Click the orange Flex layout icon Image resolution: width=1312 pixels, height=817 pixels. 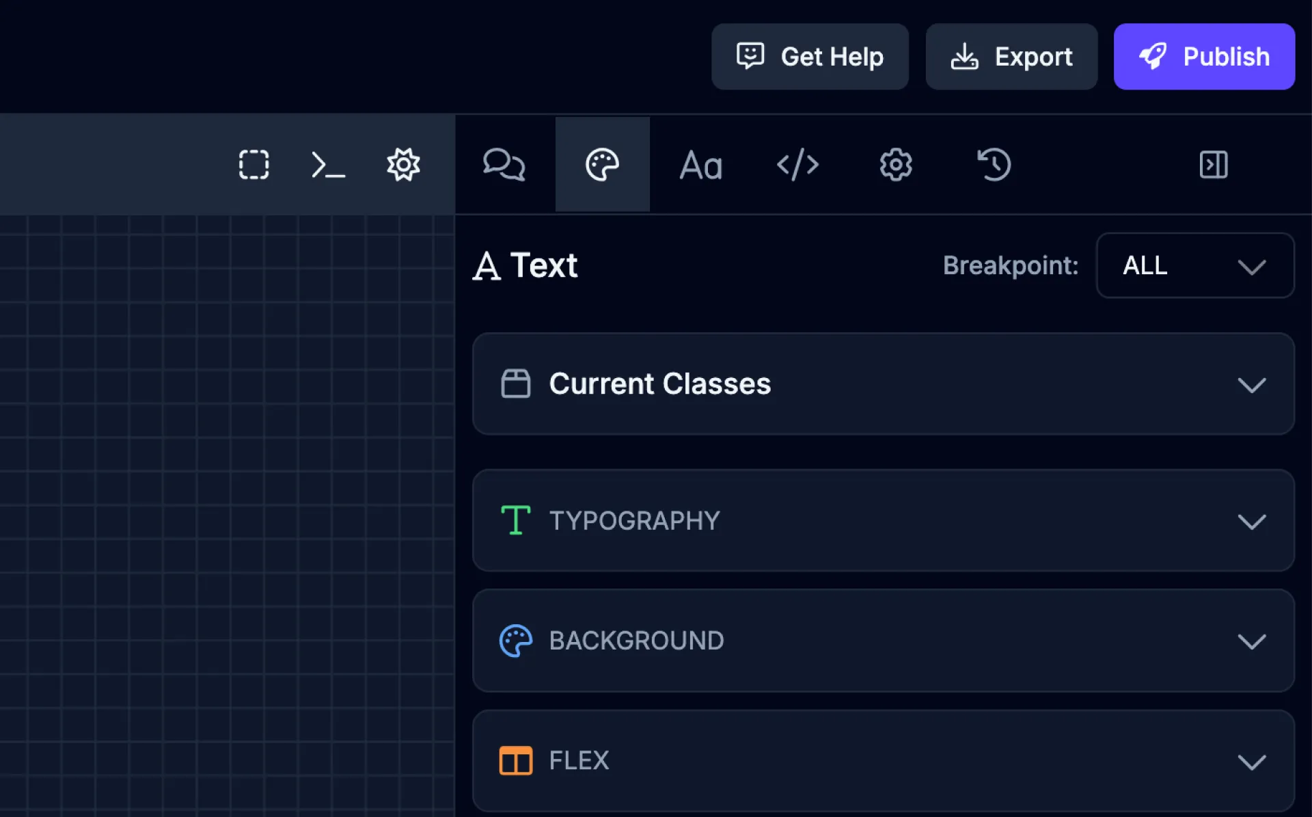515,761
